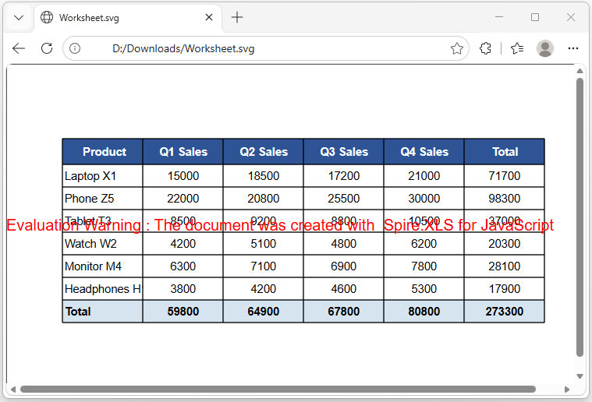This screenshot has height=402, width=592.
Task: Open a new tab with plus button
Action: 237,17
